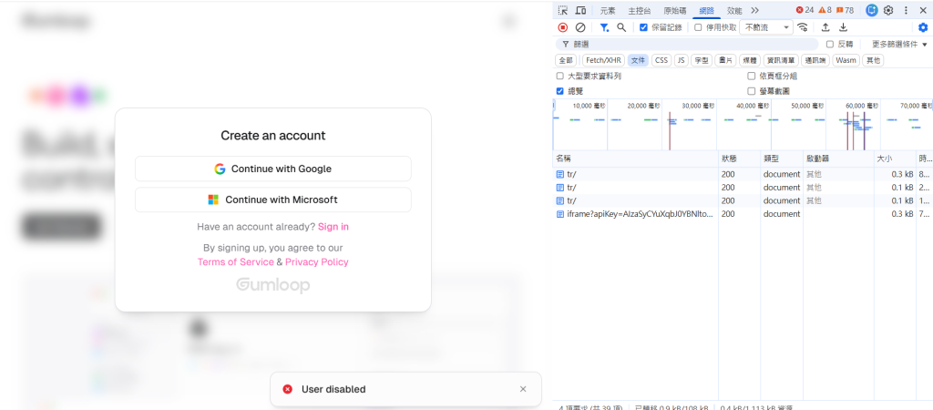Enable 依頁框分組 checkbox
Viewport: 933px width, 410px height.
(751, 77)
